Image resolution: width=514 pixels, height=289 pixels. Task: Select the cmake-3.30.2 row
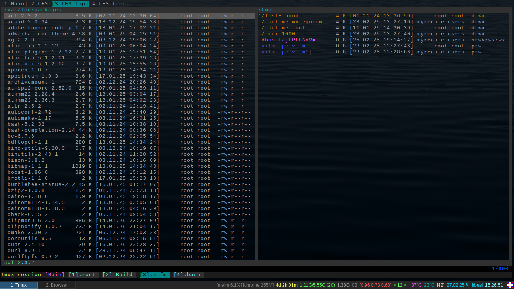[x=129, y=233]
